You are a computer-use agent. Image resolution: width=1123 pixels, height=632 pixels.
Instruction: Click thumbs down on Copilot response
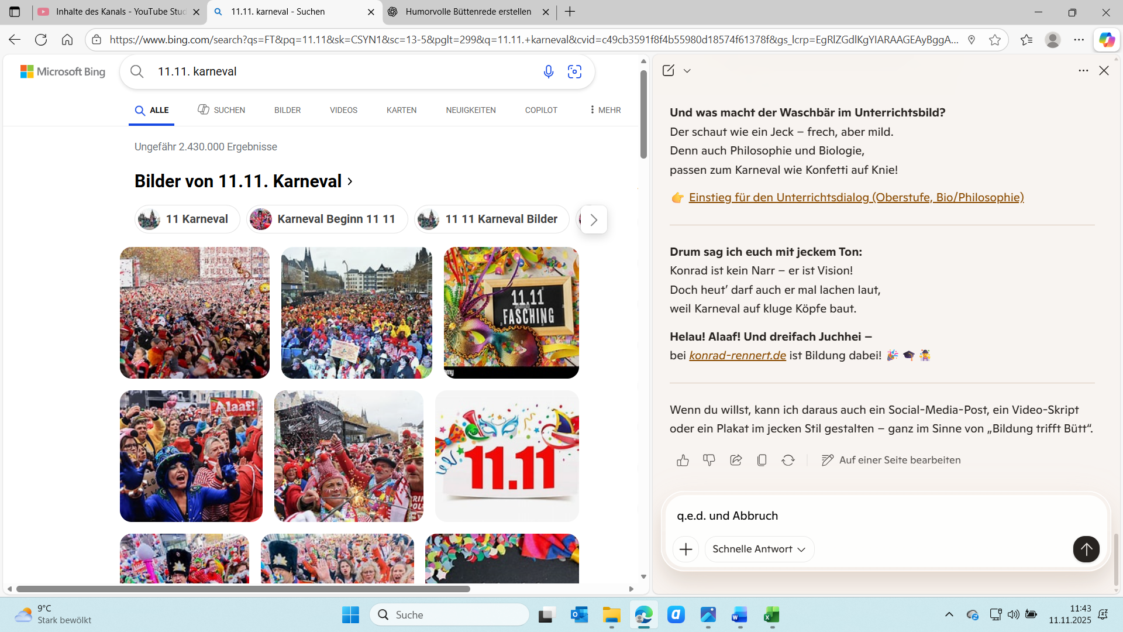pyautogui.click(x=709, y=461)
